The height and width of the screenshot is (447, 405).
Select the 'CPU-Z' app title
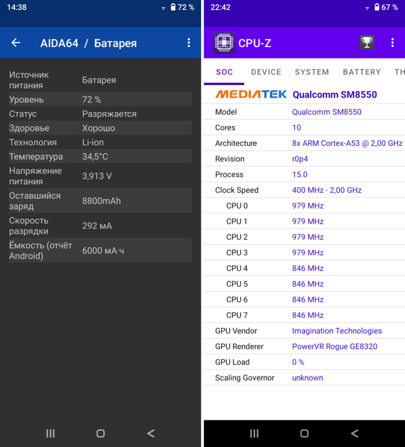[x=255, y=43]
